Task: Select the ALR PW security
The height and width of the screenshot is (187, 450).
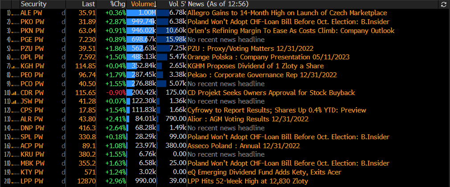Action: pyautogui.click(x=33, y=119)
